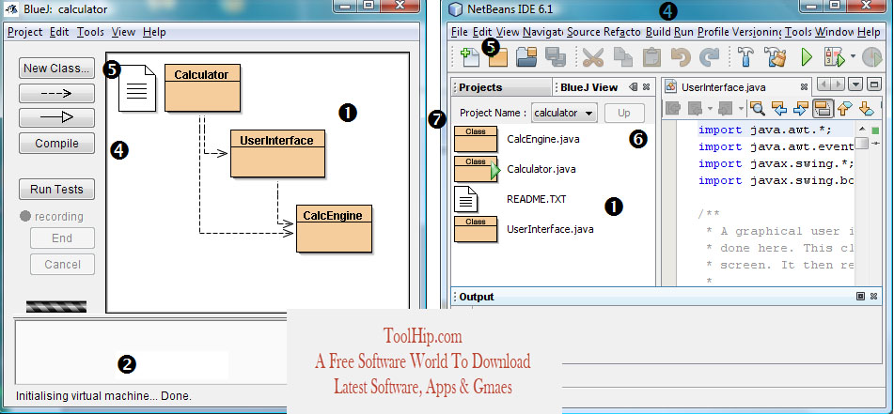This screenshot has width=894, height=414.
Task: Select the BlueJ View tab
Action: [x=589, y=87]
